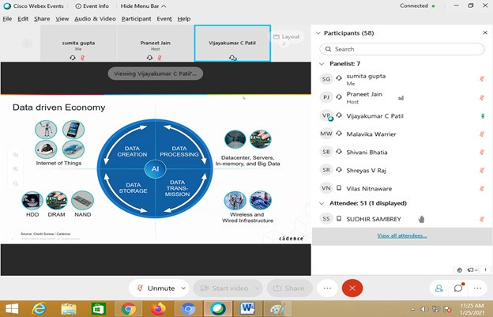The height and width of the screenshot is (317, 493).
Task: Open the Audio & Video menu
Action: tap(95, 18)
